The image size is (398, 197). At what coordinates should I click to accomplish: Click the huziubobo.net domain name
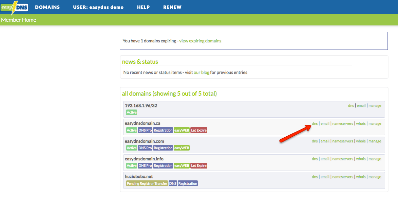click(x=138, y=176)
